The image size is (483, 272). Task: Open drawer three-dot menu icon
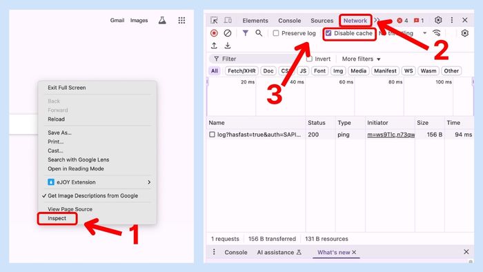coord(214,252)
